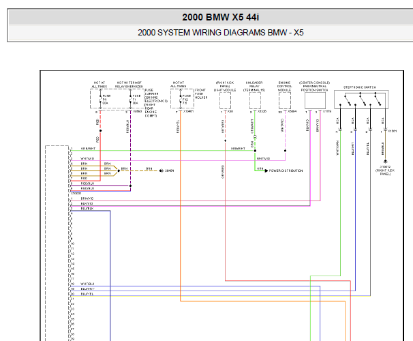Click the '2000 BMW X5 44i' title

220,18
